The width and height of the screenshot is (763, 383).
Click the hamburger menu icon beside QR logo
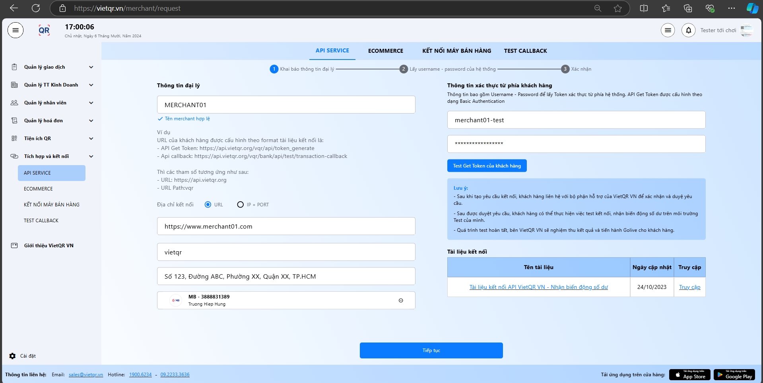coord(16,30)
